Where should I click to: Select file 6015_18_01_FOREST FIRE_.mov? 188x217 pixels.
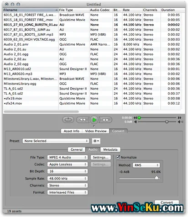(28, 20)
